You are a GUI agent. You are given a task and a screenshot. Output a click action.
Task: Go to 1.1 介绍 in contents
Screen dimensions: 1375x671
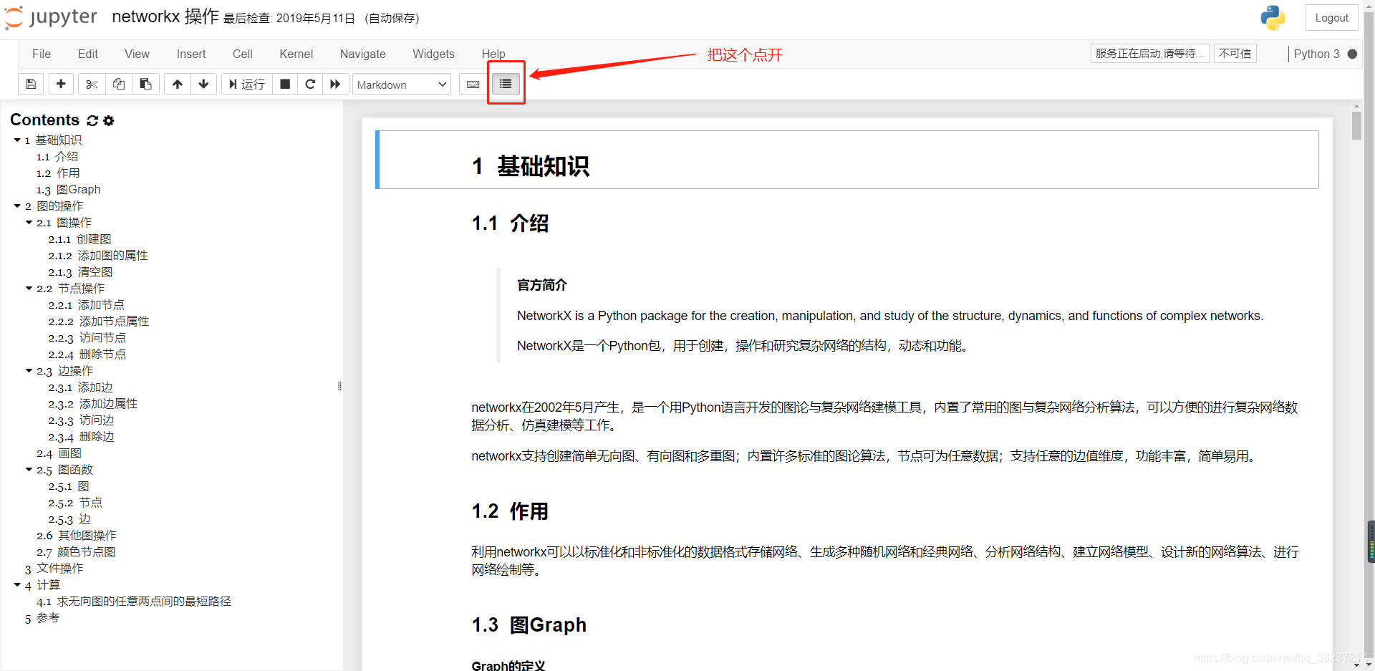(57, 156)
